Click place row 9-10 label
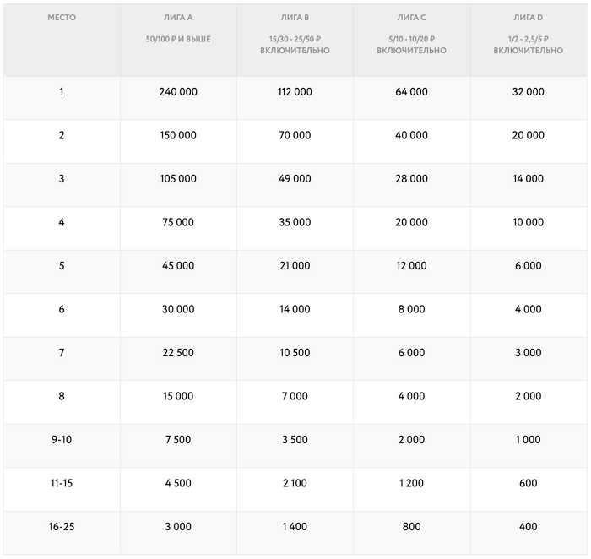 click(62, 440)
